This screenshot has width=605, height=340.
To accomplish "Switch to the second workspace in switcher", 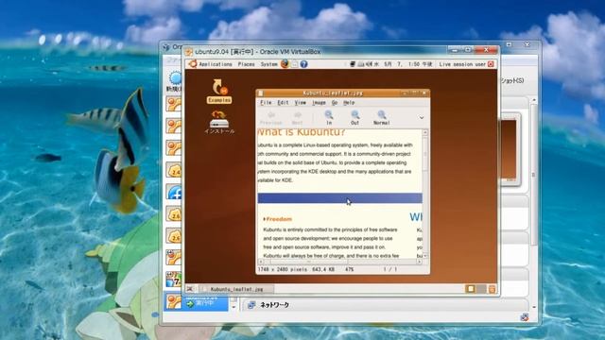I will click(x=481, y=289).
